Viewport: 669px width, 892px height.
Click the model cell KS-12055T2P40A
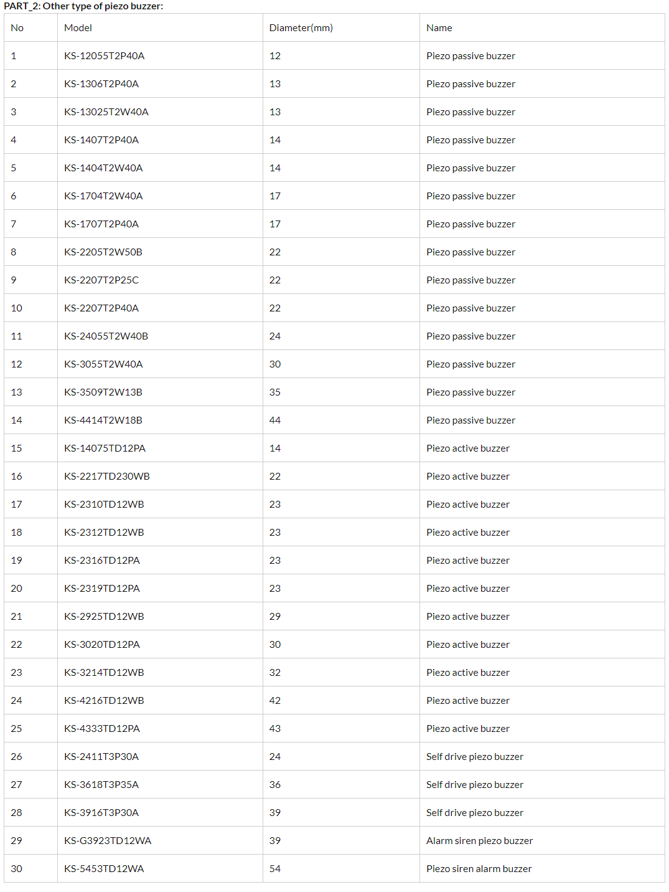[x=104, y=56]
